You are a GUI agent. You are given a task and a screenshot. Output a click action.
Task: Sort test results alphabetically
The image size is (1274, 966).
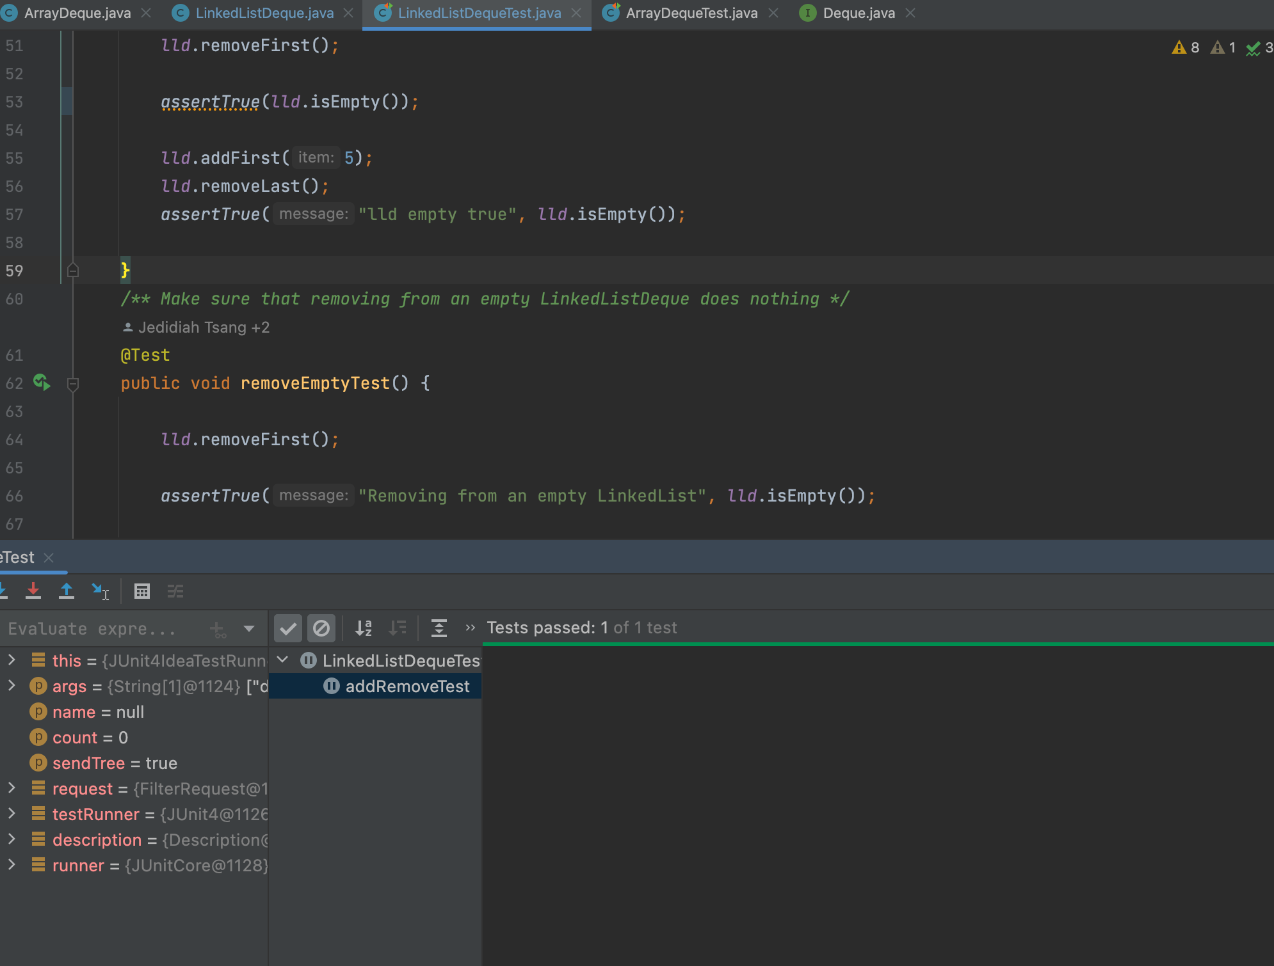pos(364,628)
